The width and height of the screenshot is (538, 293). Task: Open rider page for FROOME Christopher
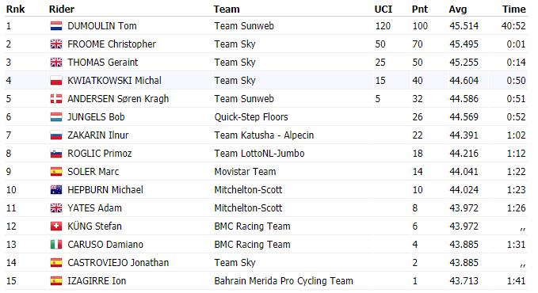click(x=112, y=44)
